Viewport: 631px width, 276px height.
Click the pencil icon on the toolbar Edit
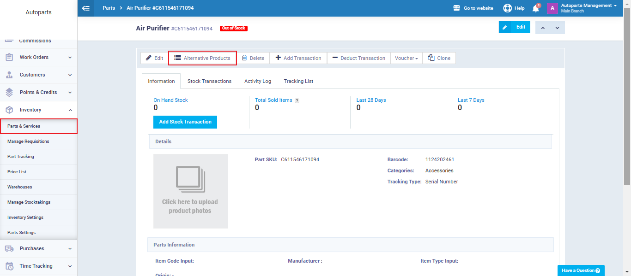tap(149, 58)
